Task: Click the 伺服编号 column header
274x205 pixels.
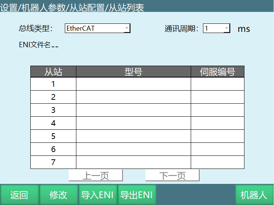Action: click(217, 72)
